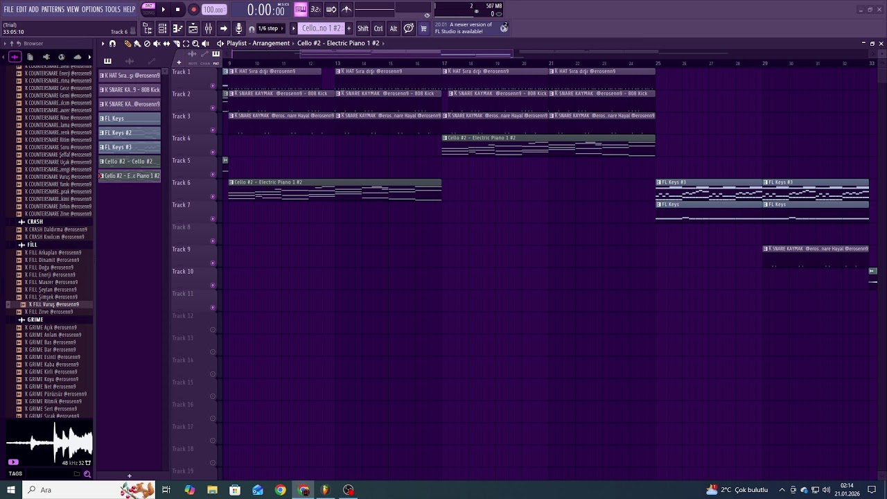Open playlist options menu arrow
The image size is (887, 499).
[103, 44]
